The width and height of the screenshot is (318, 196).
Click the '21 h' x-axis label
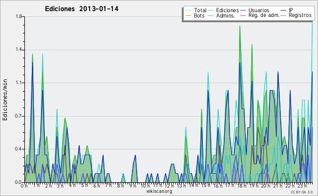tap(278, 185)
